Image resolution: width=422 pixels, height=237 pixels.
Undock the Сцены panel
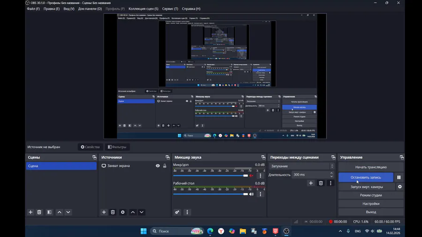click(x=94, y=157)
